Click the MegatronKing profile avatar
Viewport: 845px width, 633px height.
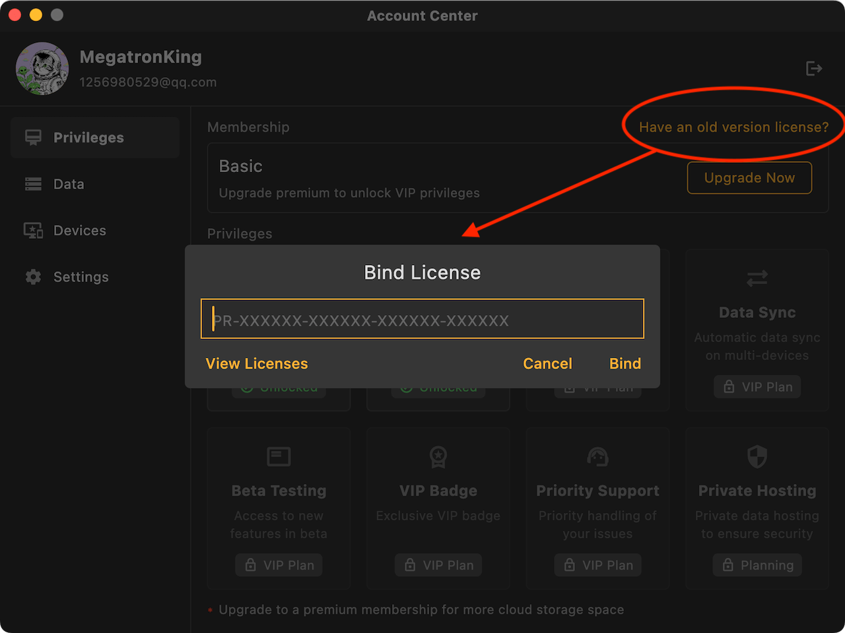(x=42, y=69)
